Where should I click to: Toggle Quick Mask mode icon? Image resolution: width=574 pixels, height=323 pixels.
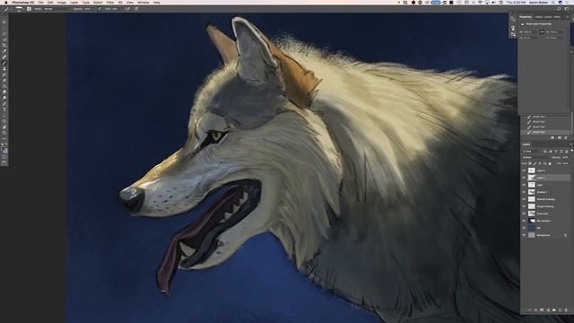4,157
